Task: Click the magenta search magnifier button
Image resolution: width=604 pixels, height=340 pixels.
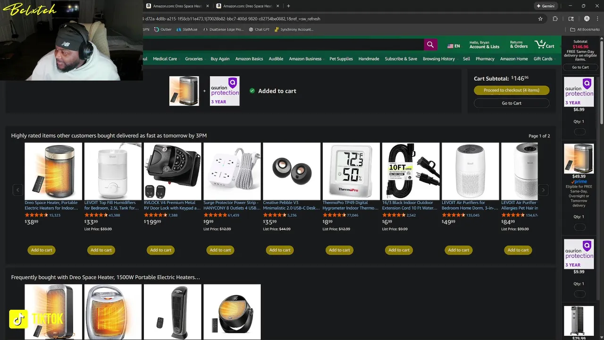Action: 430,45
